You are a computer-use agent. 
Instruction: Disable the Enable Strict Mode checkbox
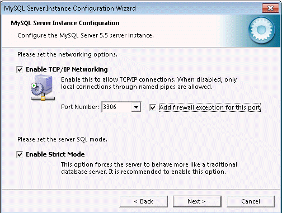(20, 154)
